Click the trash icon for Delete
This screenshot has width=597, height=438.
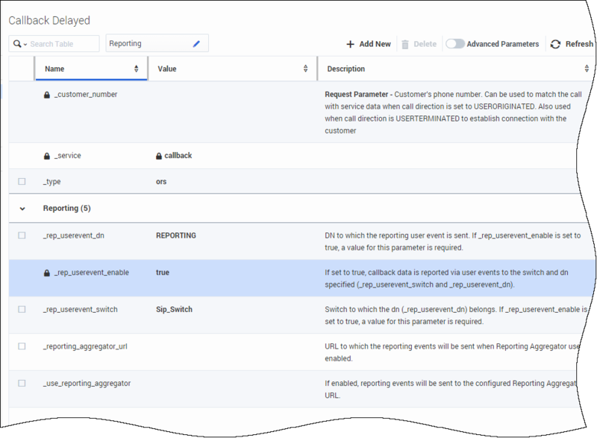click(x=405, y=44)
